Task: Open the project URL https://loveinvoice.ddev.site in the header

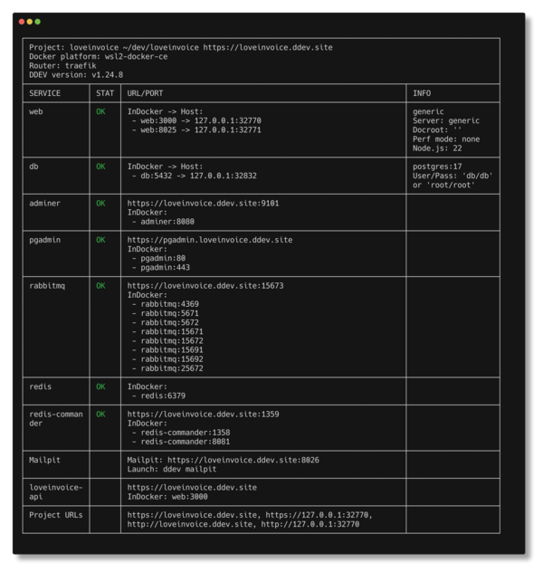Action: pyautogui.click(x=268, y=47)
